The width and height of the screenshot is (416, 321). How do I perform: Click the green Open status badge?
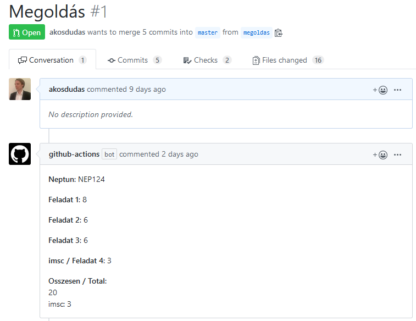click(x=26, y=32)
